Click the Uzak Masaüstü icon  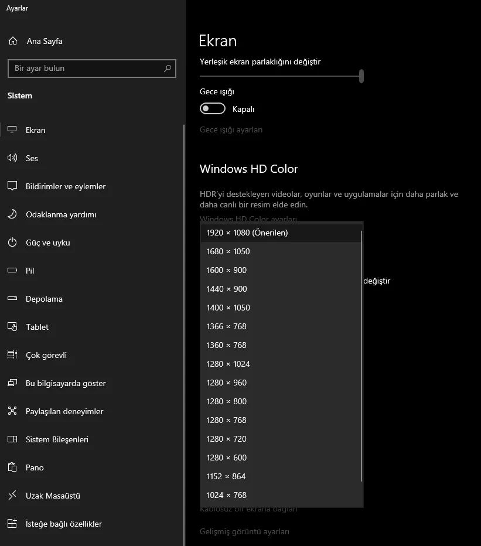pos(12,496)
